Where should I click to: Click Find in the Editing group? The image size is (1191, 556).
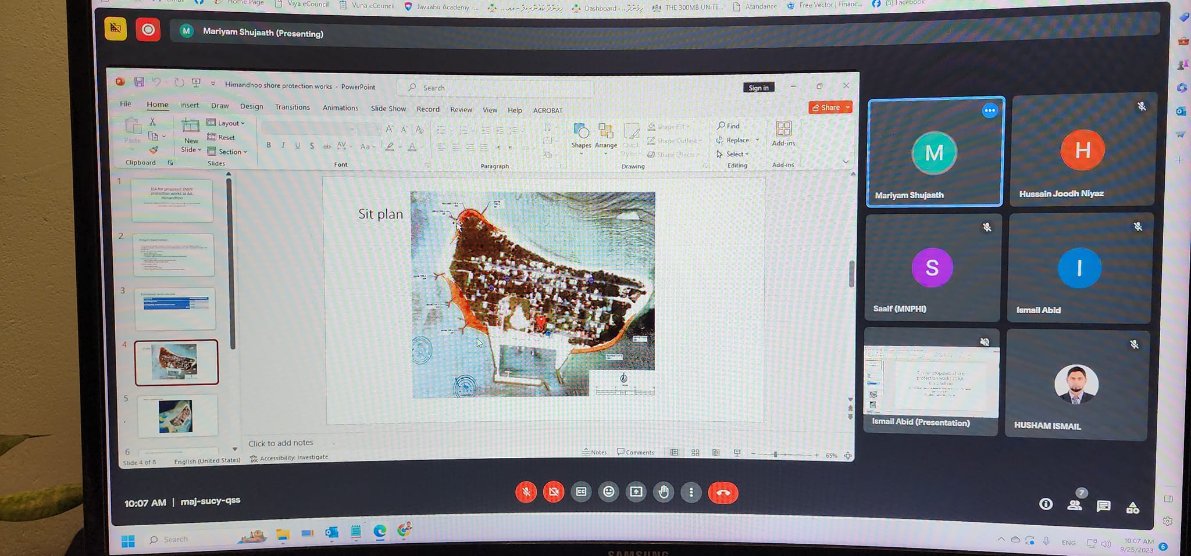pos(728,125)
